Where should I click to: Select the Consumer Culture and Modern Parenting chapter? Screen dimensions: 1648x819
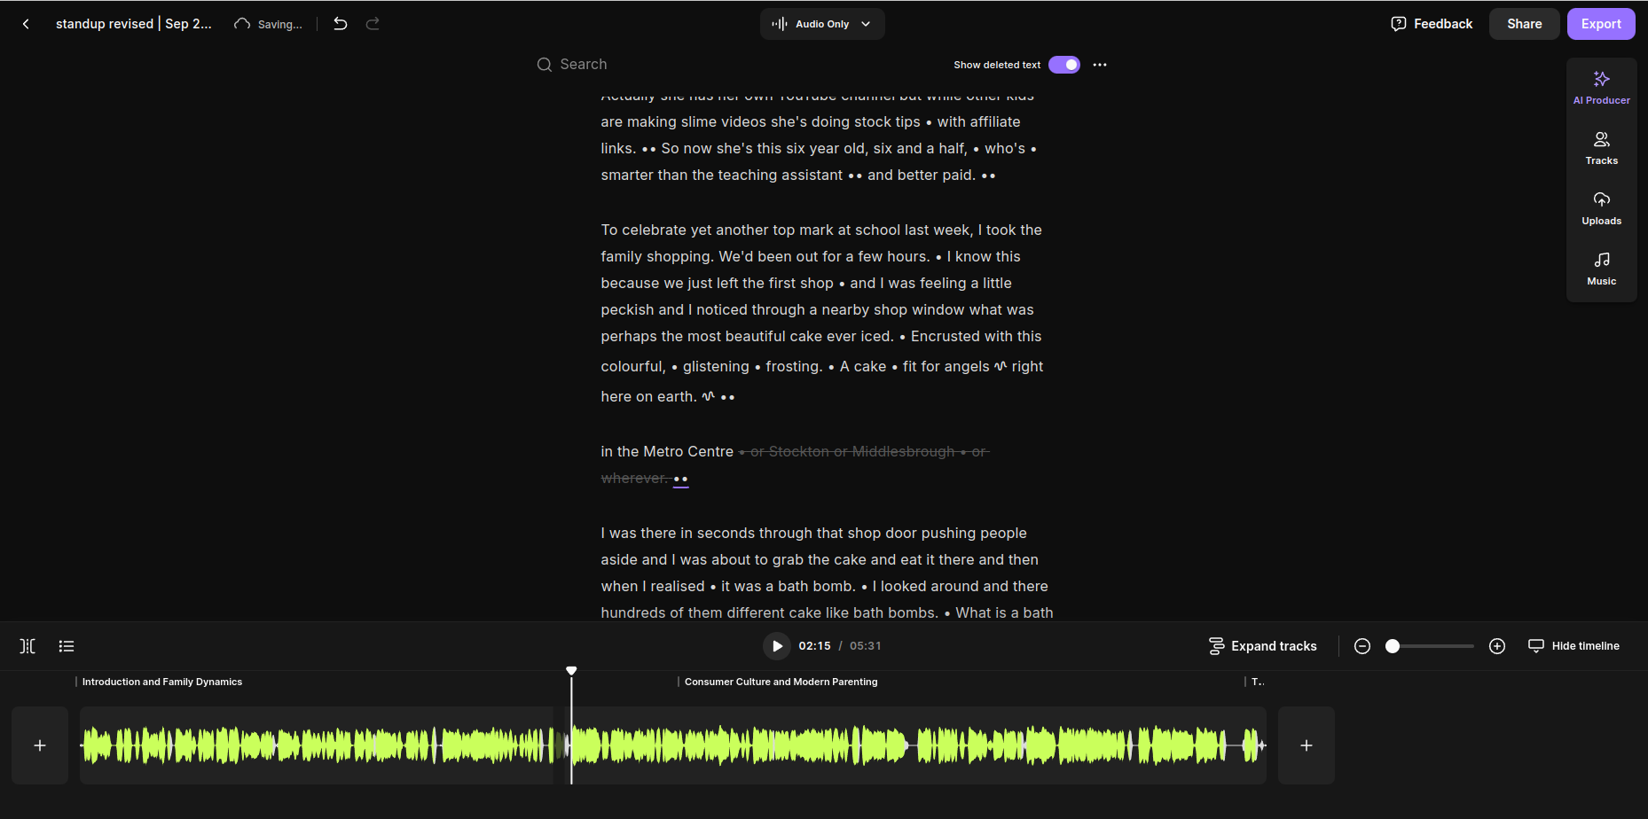point(781,682)
